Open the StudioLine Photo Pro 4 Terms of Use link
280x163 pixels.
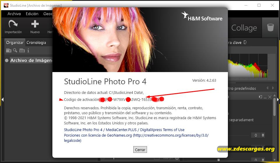124,130
